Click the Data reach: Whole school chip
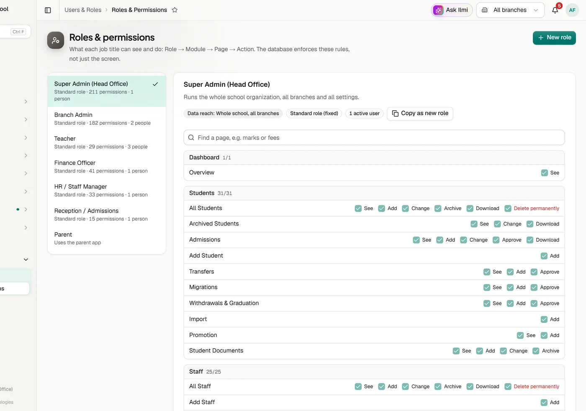Screen dimensions: 586x411 tap(233, 113)
